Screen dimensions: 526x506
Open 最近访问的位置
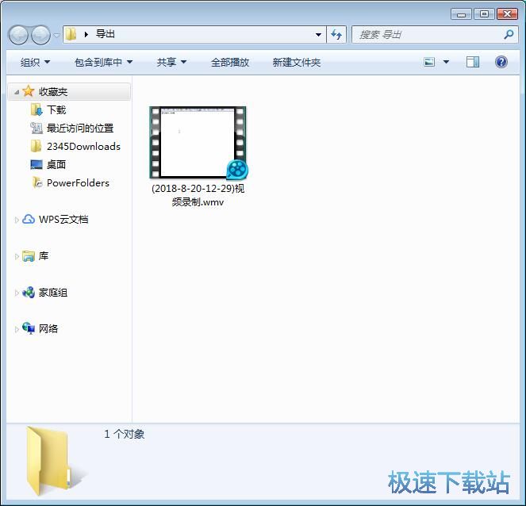80,128
